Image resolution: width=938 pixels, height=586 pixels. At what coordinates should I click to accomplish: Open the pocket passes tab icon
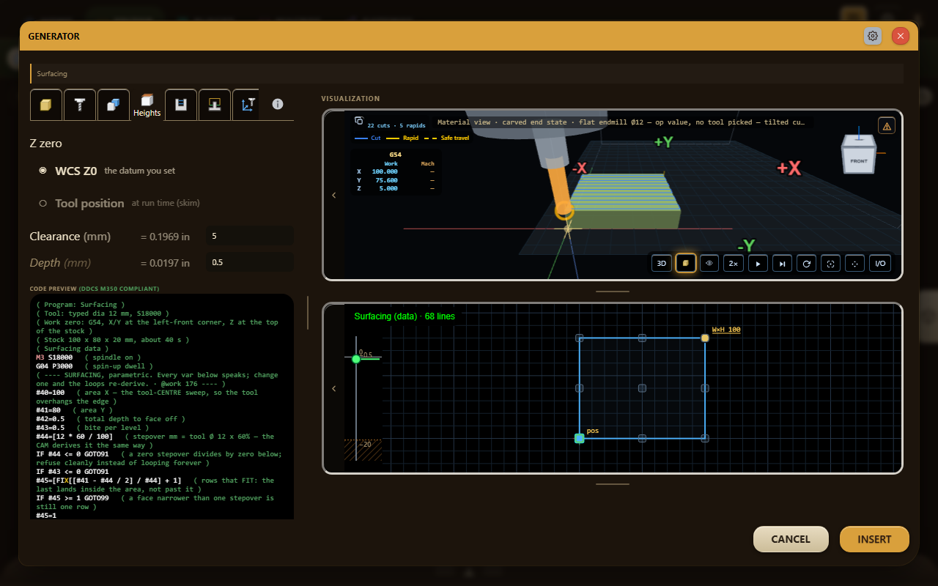[180, 105]
